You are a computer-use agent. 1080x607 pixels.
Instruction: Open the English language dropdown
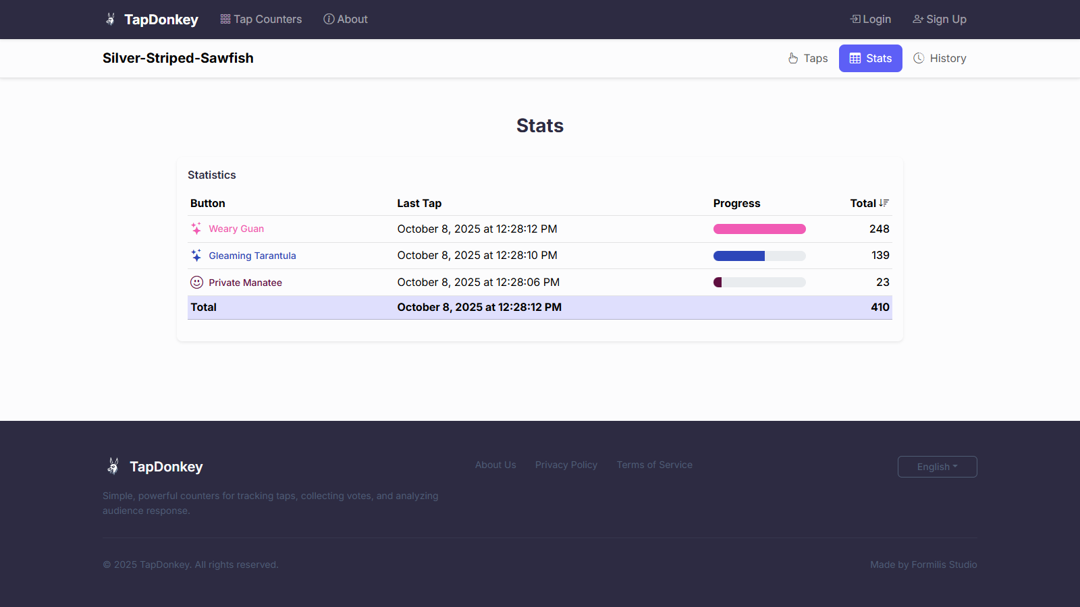pos(938,467)
